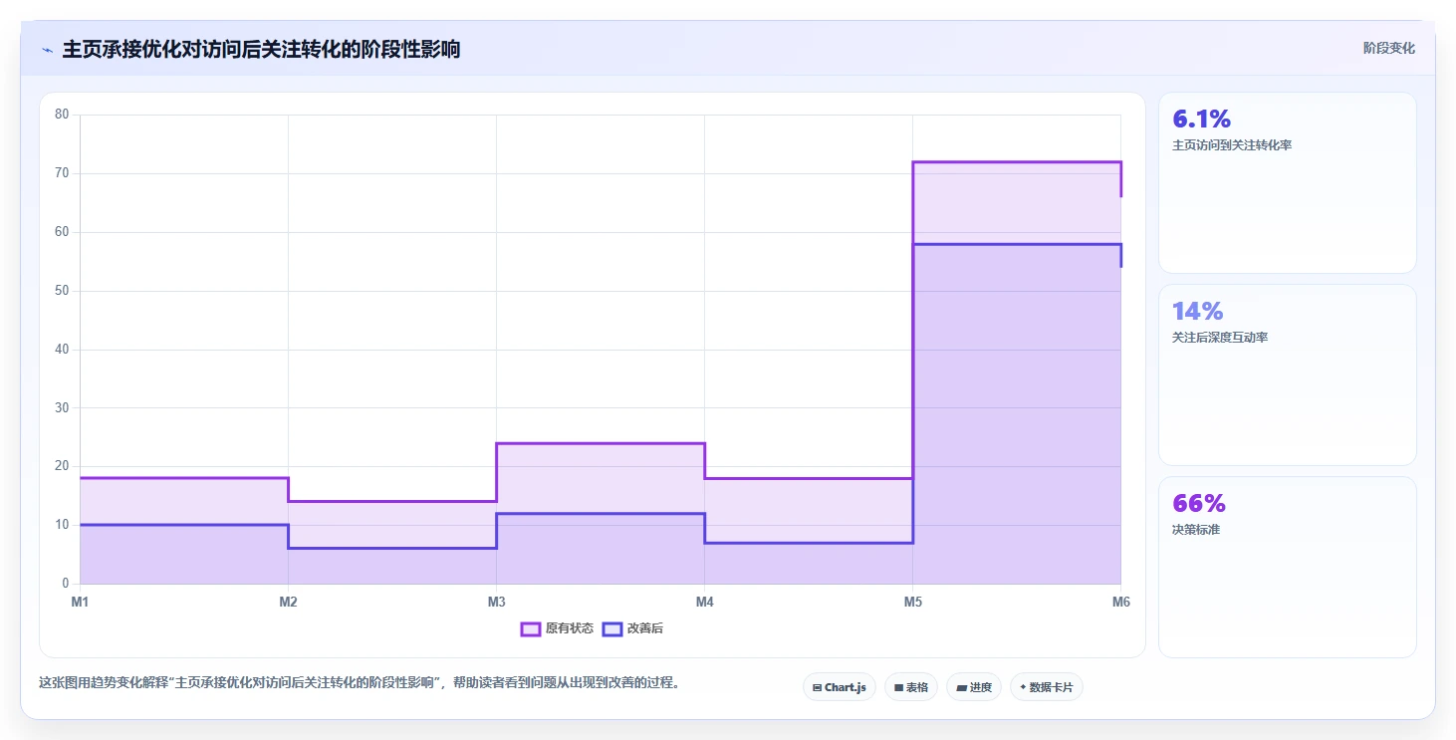This screenshot has width=1456, height=740.
Task: Select the Chart.js tag
Action: coord(840,687)
